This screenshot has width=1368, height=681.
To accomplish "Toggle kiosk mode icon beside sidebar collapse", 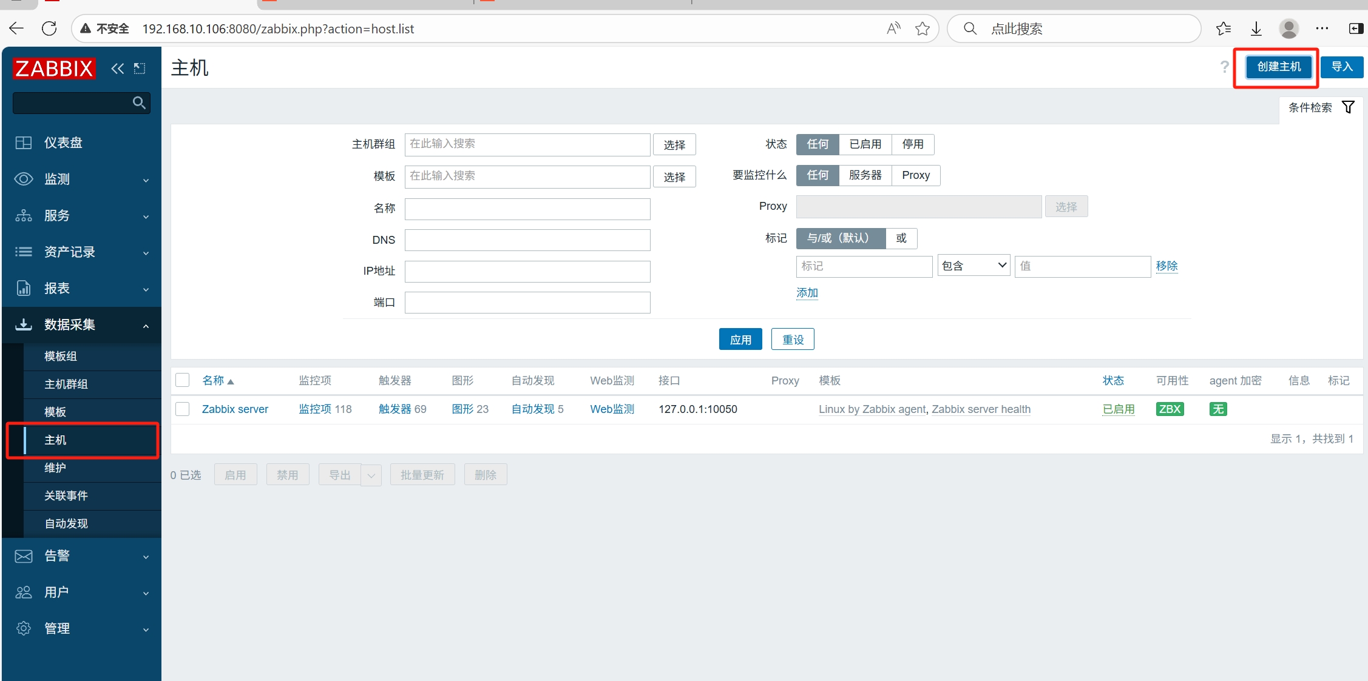I will [140, 69].
